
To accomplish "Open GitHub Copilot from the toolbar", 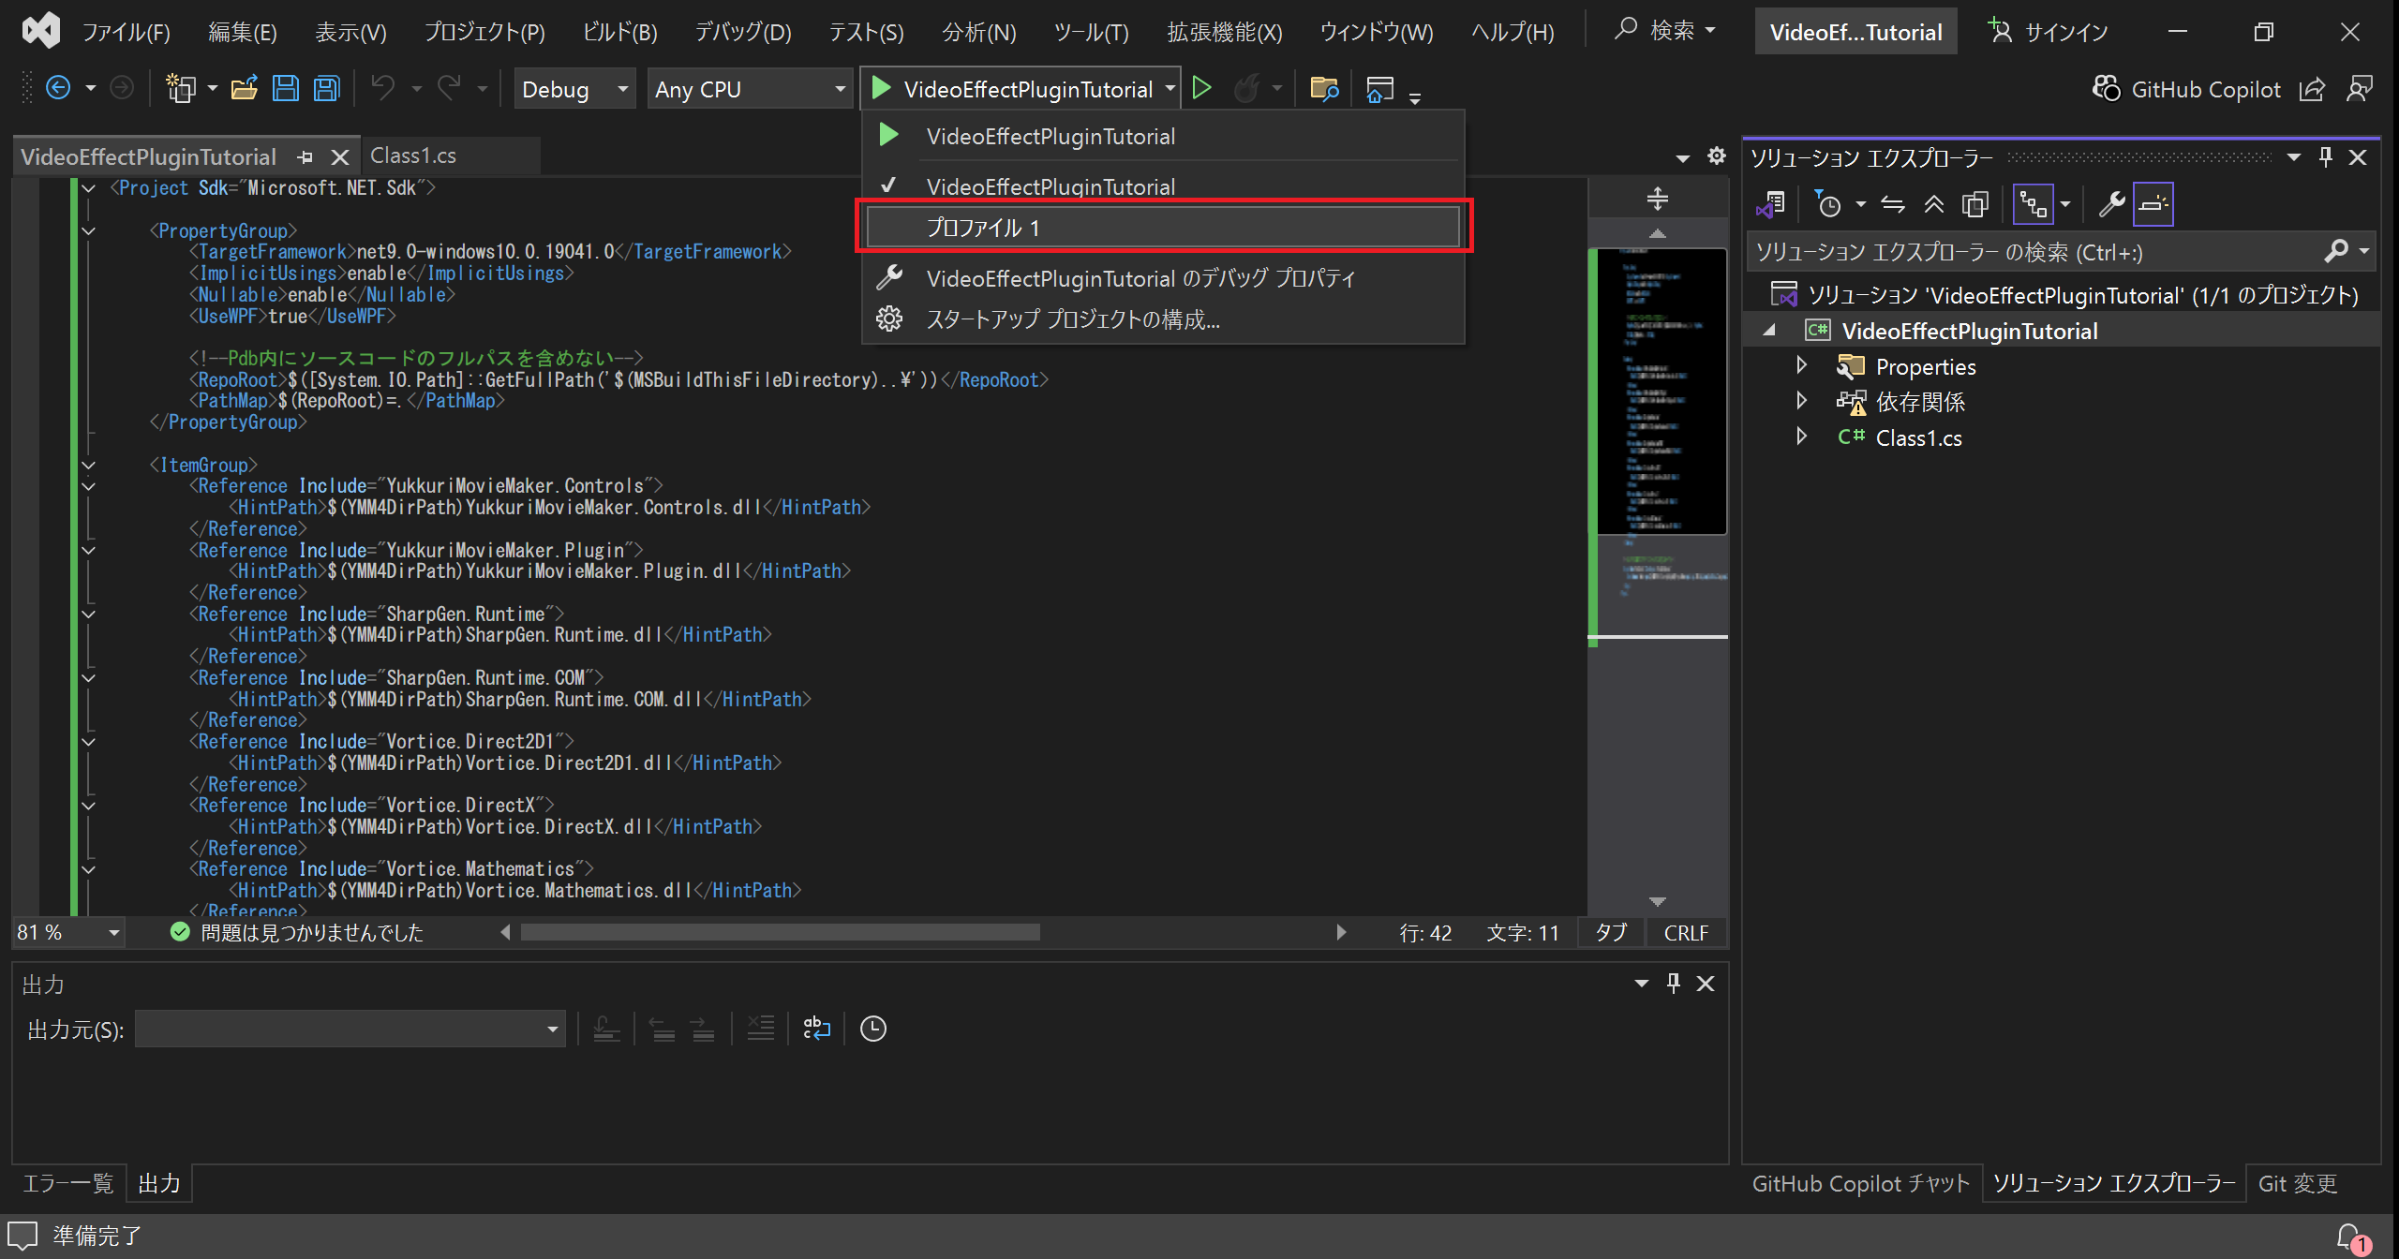I will [x=2187, y=89].
